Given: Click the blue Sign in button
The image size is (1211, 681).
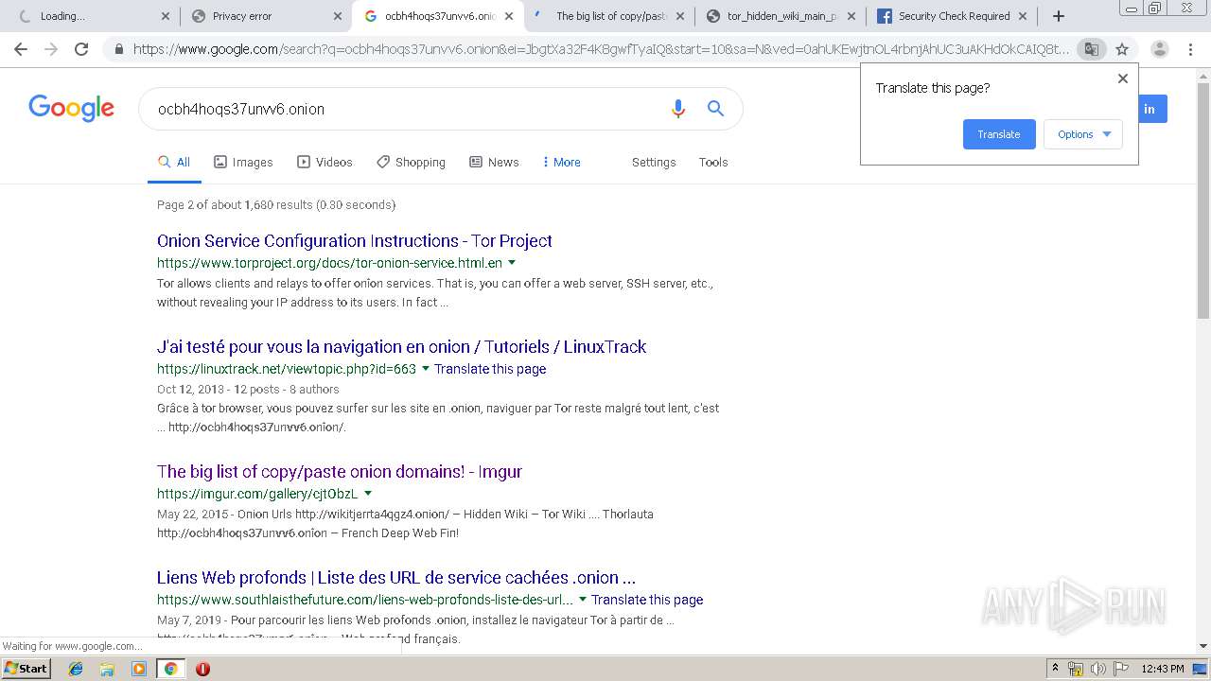Looking at the screenshot, I should [1150, 109].
